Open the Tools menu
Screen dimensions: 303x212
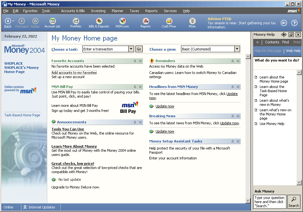click(46, 11)
